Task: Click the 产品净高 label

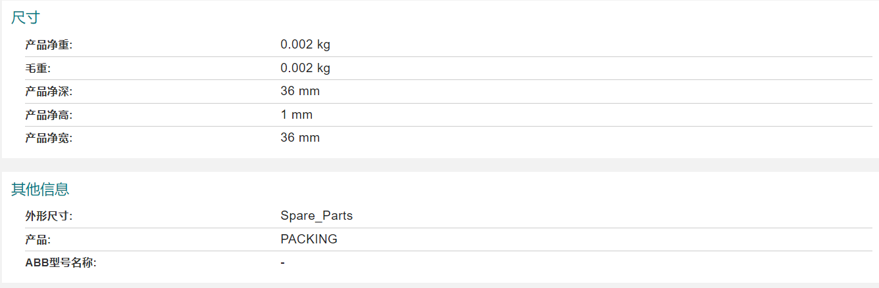Action: tap(49, 115)
